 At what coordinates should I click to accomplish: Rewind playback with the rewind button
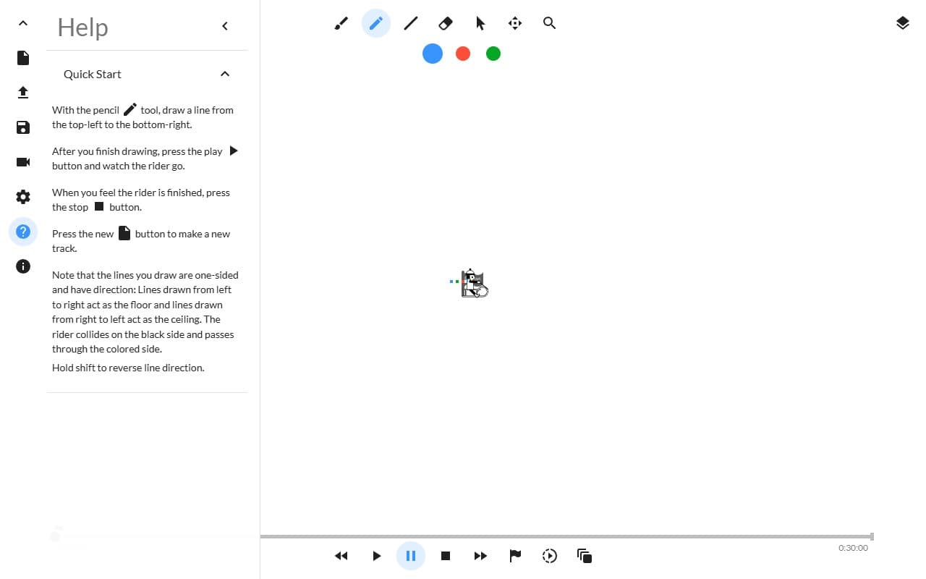[341, 556]
